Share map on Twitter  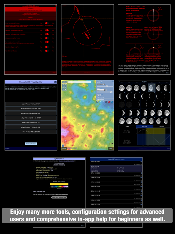(100, 102)
